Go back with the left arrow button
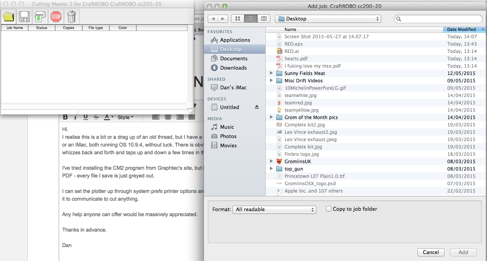Viewport: 487px width, 261px height. tap(213, 19)
